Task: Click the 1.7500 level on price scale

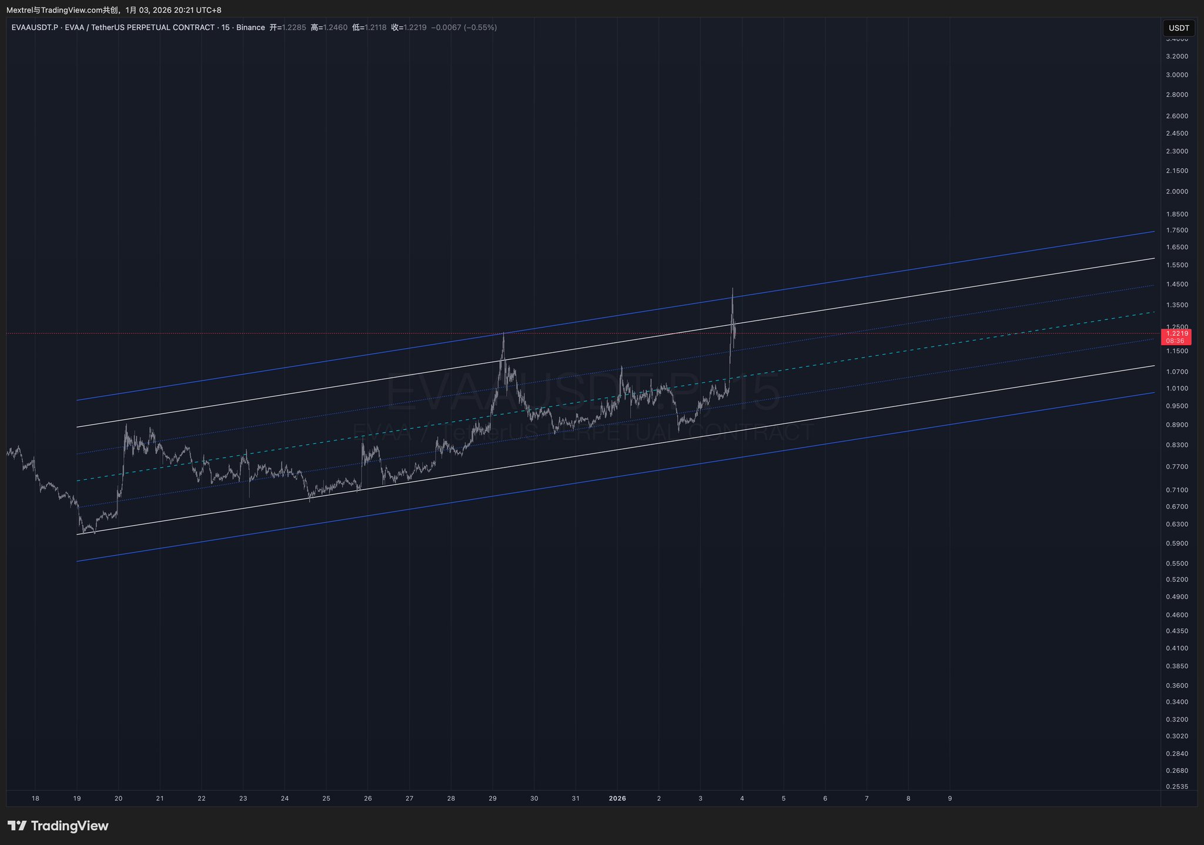Action: (x=1177, y=231)
